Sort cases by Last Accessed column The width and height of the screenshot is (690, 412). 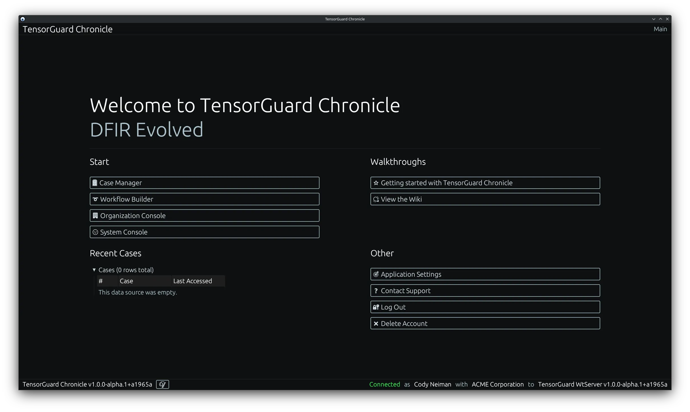pyautogui.click(x=192, y=281)
